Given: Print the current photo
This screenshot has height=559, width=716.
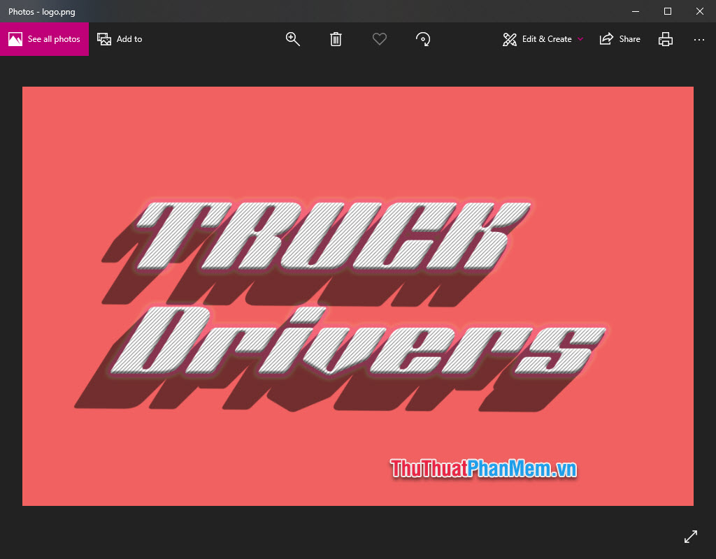Looking at the screenshot, I should click(665, 39).
